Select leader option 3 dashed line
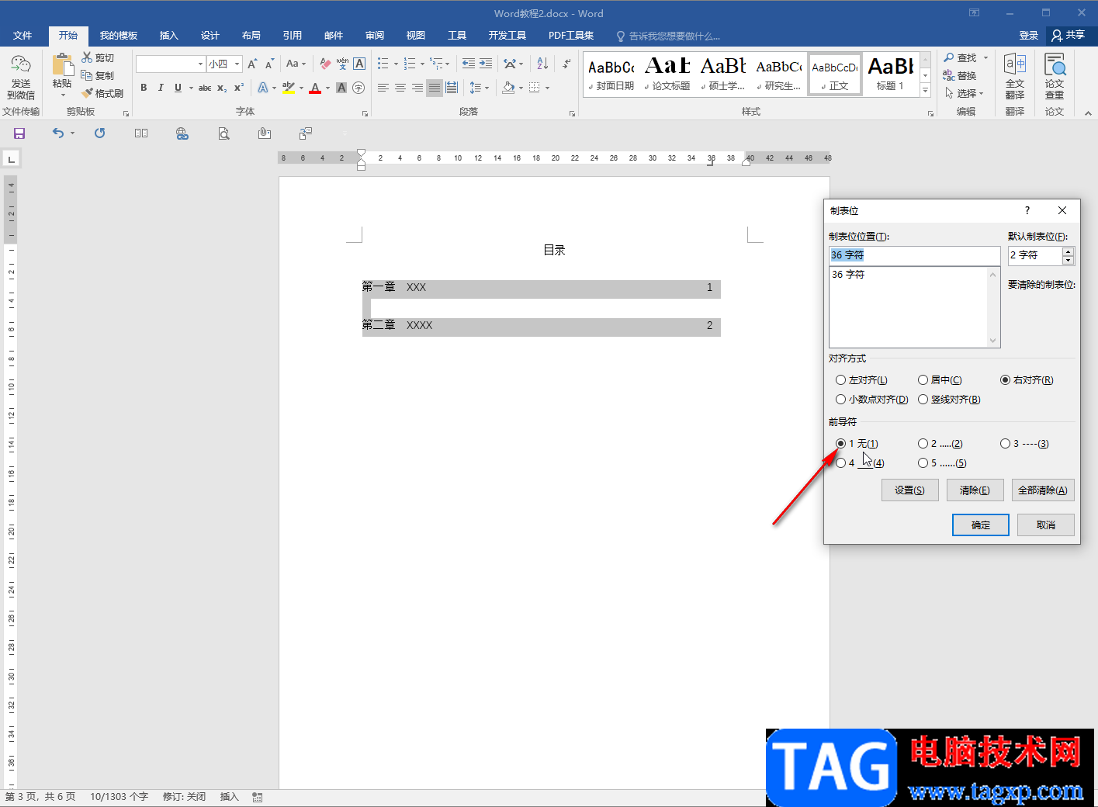The height and width of the screenshot is (807, 1098). tap(1006, 444)
